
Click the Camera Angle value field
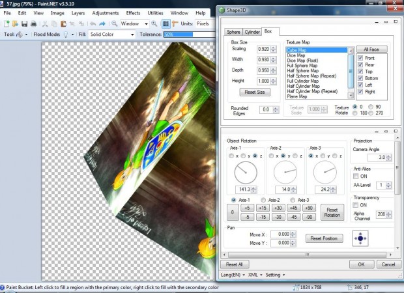tap(377, 158)
